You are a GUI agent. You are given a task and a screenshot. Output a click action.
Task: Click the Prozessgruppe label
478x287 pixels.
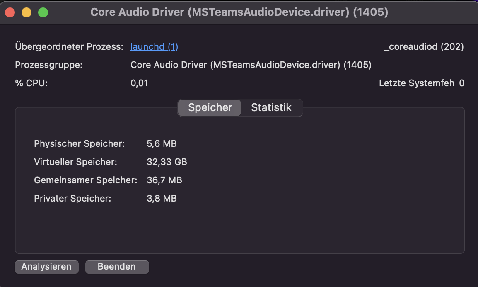[x=49, y=65]
